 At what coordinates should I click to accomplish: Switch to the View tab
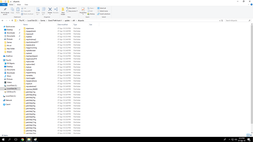tap(26, 5)
